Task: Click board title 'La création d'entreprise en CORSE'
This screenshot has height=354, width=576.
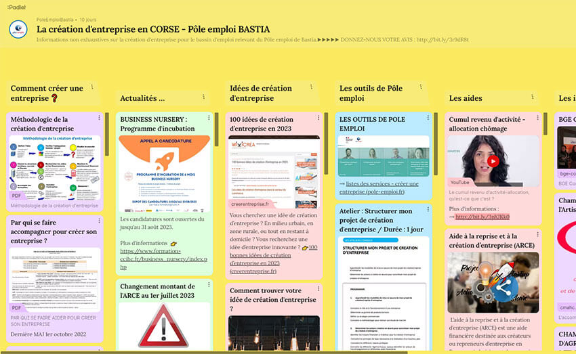Action: click(153, 29)
